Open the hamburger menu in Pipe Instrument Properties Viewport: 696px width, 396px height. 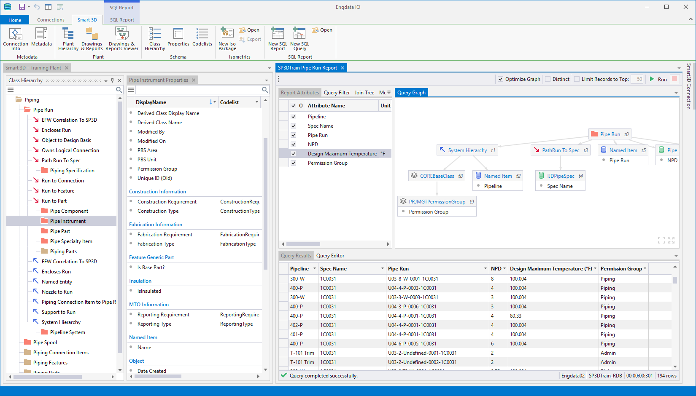[131, 90]
